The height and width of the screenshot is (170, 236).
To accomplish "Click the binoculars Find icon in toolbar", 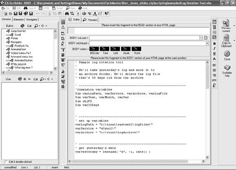I will tap(67, 14).
